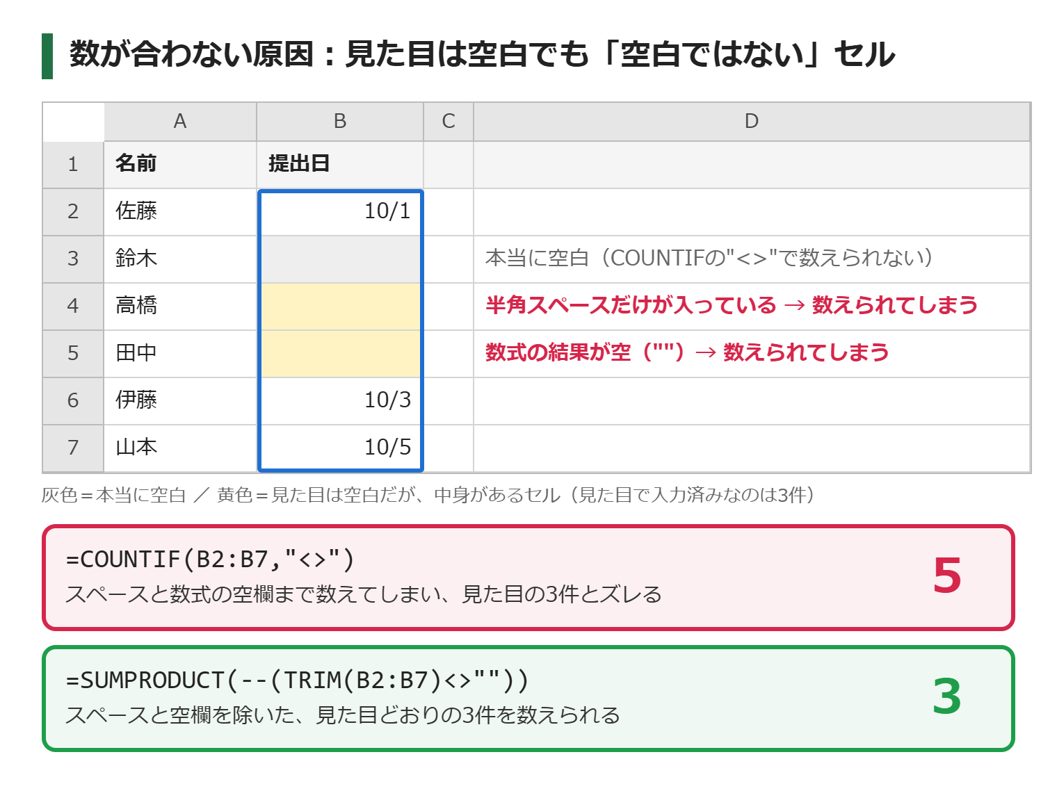Click the gray blank cell next to 鈴木
This screenshot has height=791, width=1057.
pos(340,259)
